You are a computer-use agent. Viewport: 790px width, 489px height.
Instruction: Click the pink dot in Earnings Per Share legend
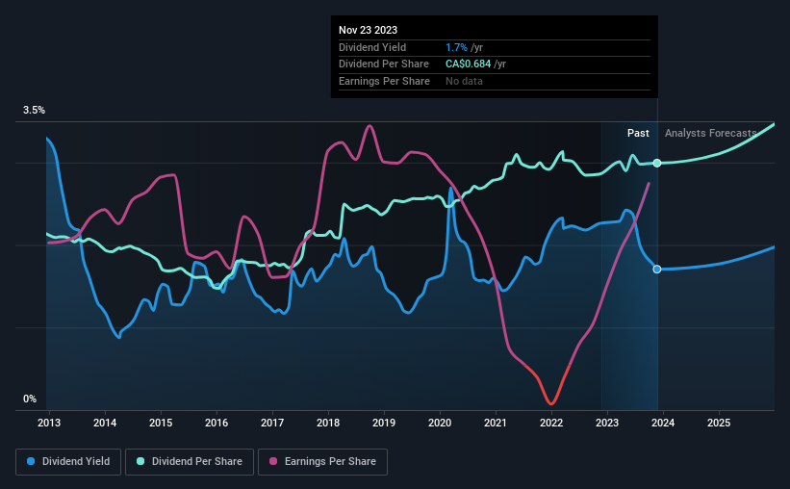point(273,461)
